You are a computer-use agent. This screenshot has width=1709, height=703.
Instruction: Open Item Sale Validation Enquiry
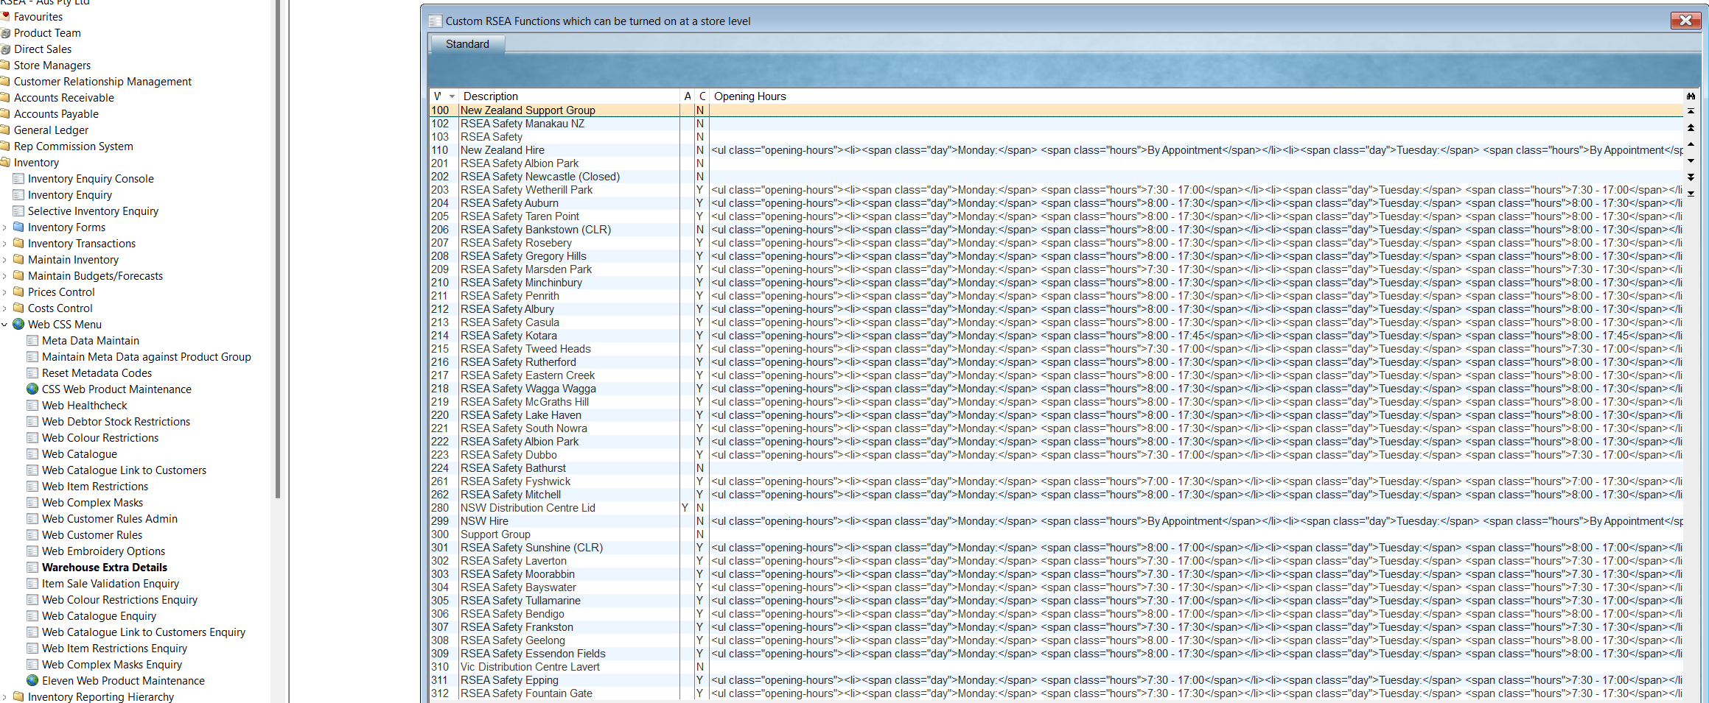point(111,583)
